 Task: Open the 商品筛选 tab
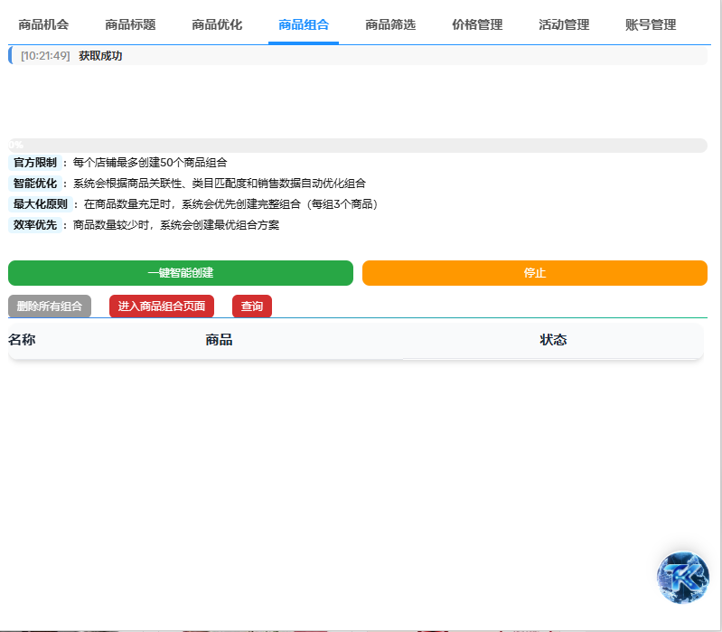390,24
